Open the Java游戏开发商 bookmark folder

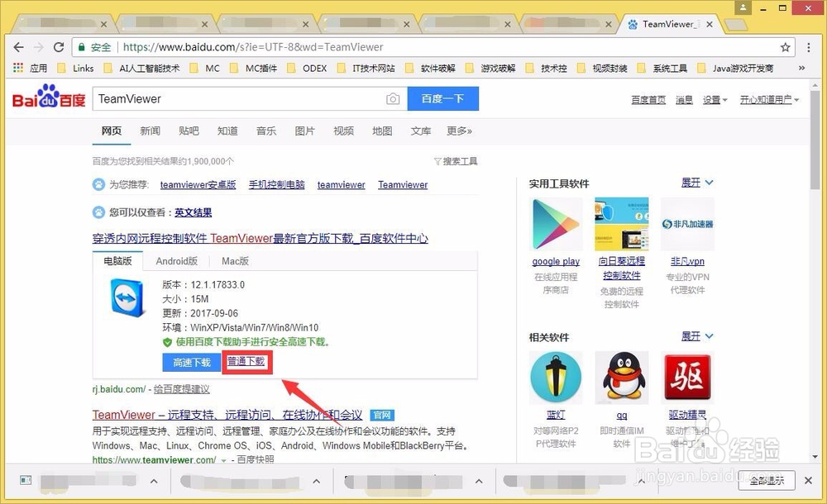point(736,68)
